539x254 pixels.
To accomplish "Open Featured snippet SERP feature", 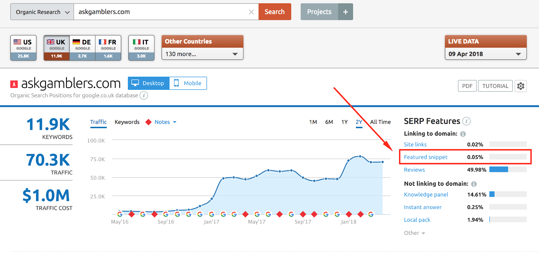I will click(425, 157).
